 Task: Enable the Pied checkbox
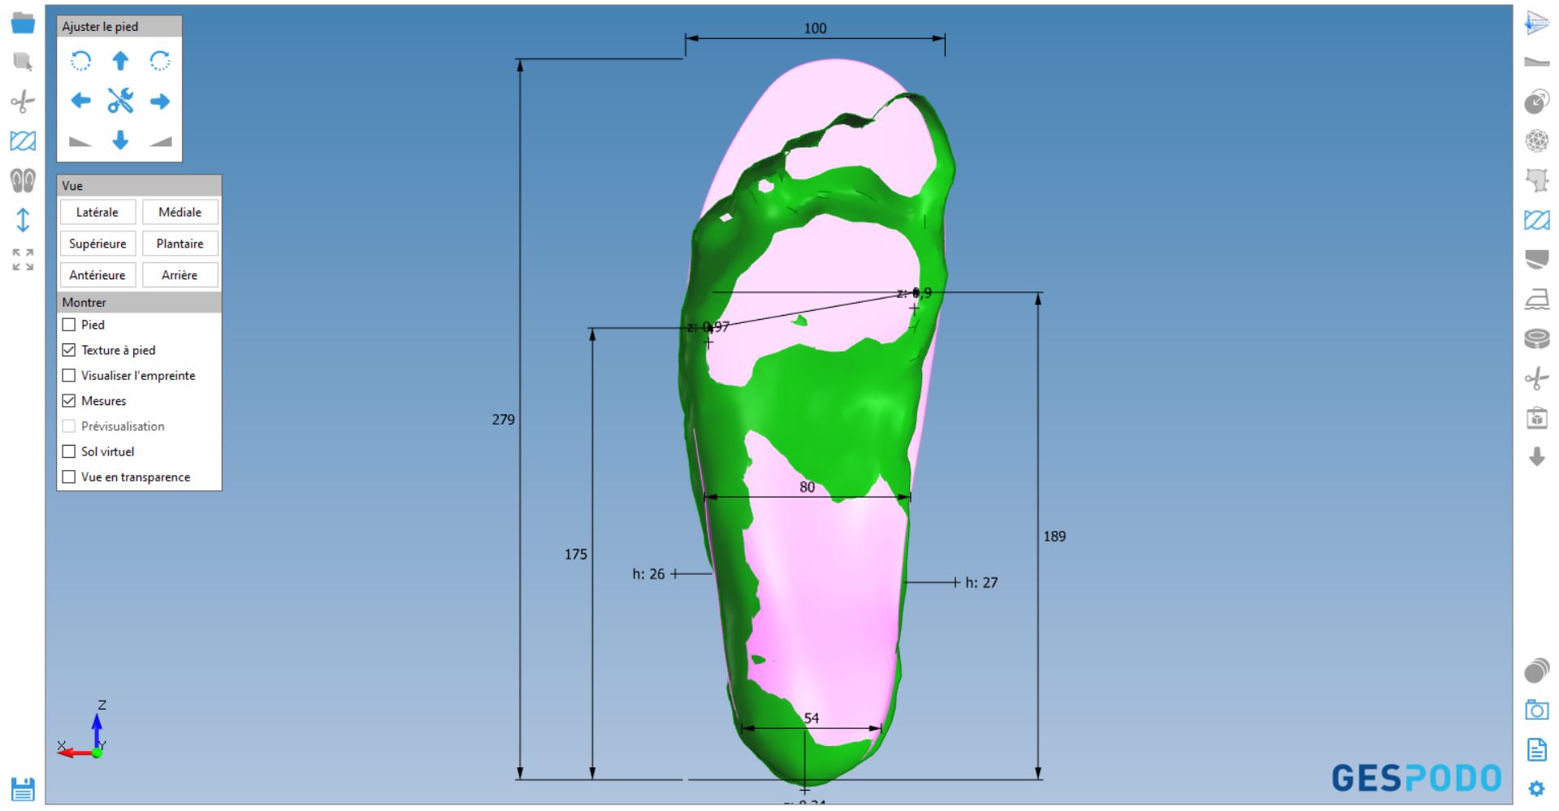(69, 325)
